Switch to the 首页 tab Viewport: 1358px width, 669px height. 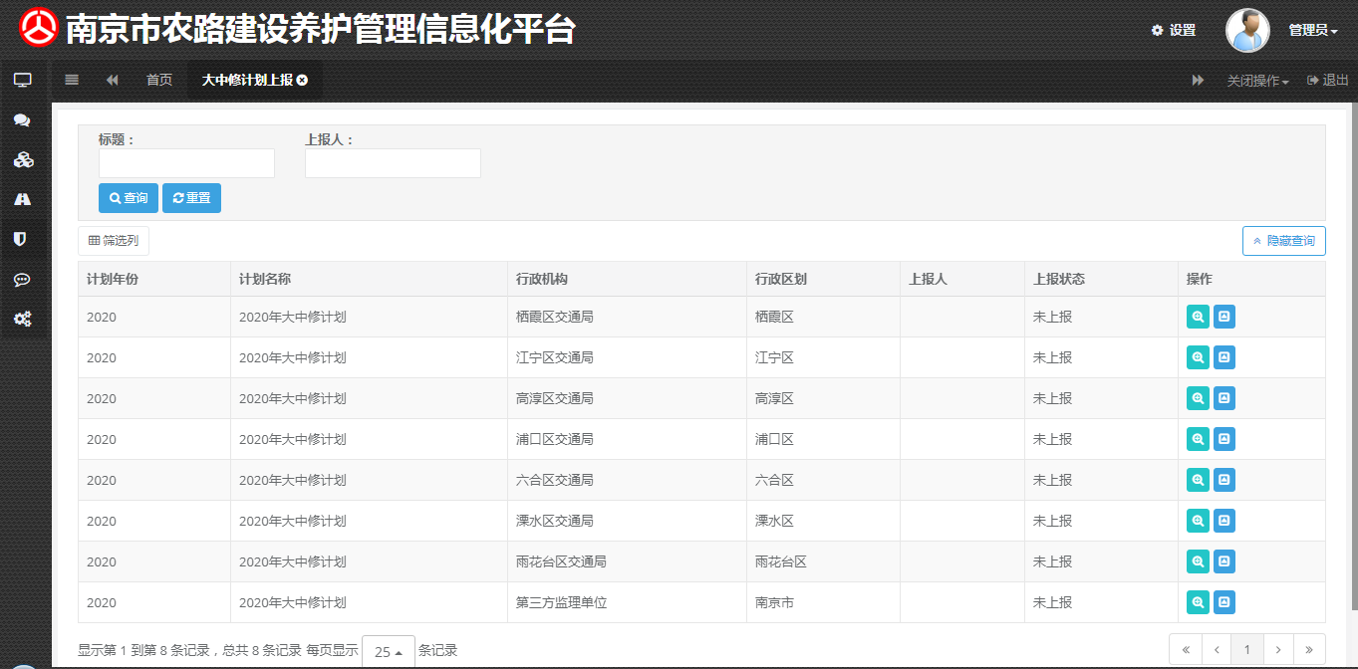click(159, 80)
